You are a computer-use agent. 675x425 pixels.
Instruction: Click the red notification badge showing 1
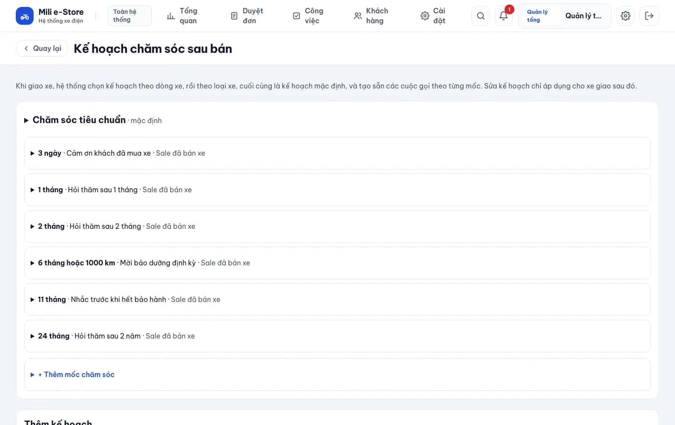(509, 9)
